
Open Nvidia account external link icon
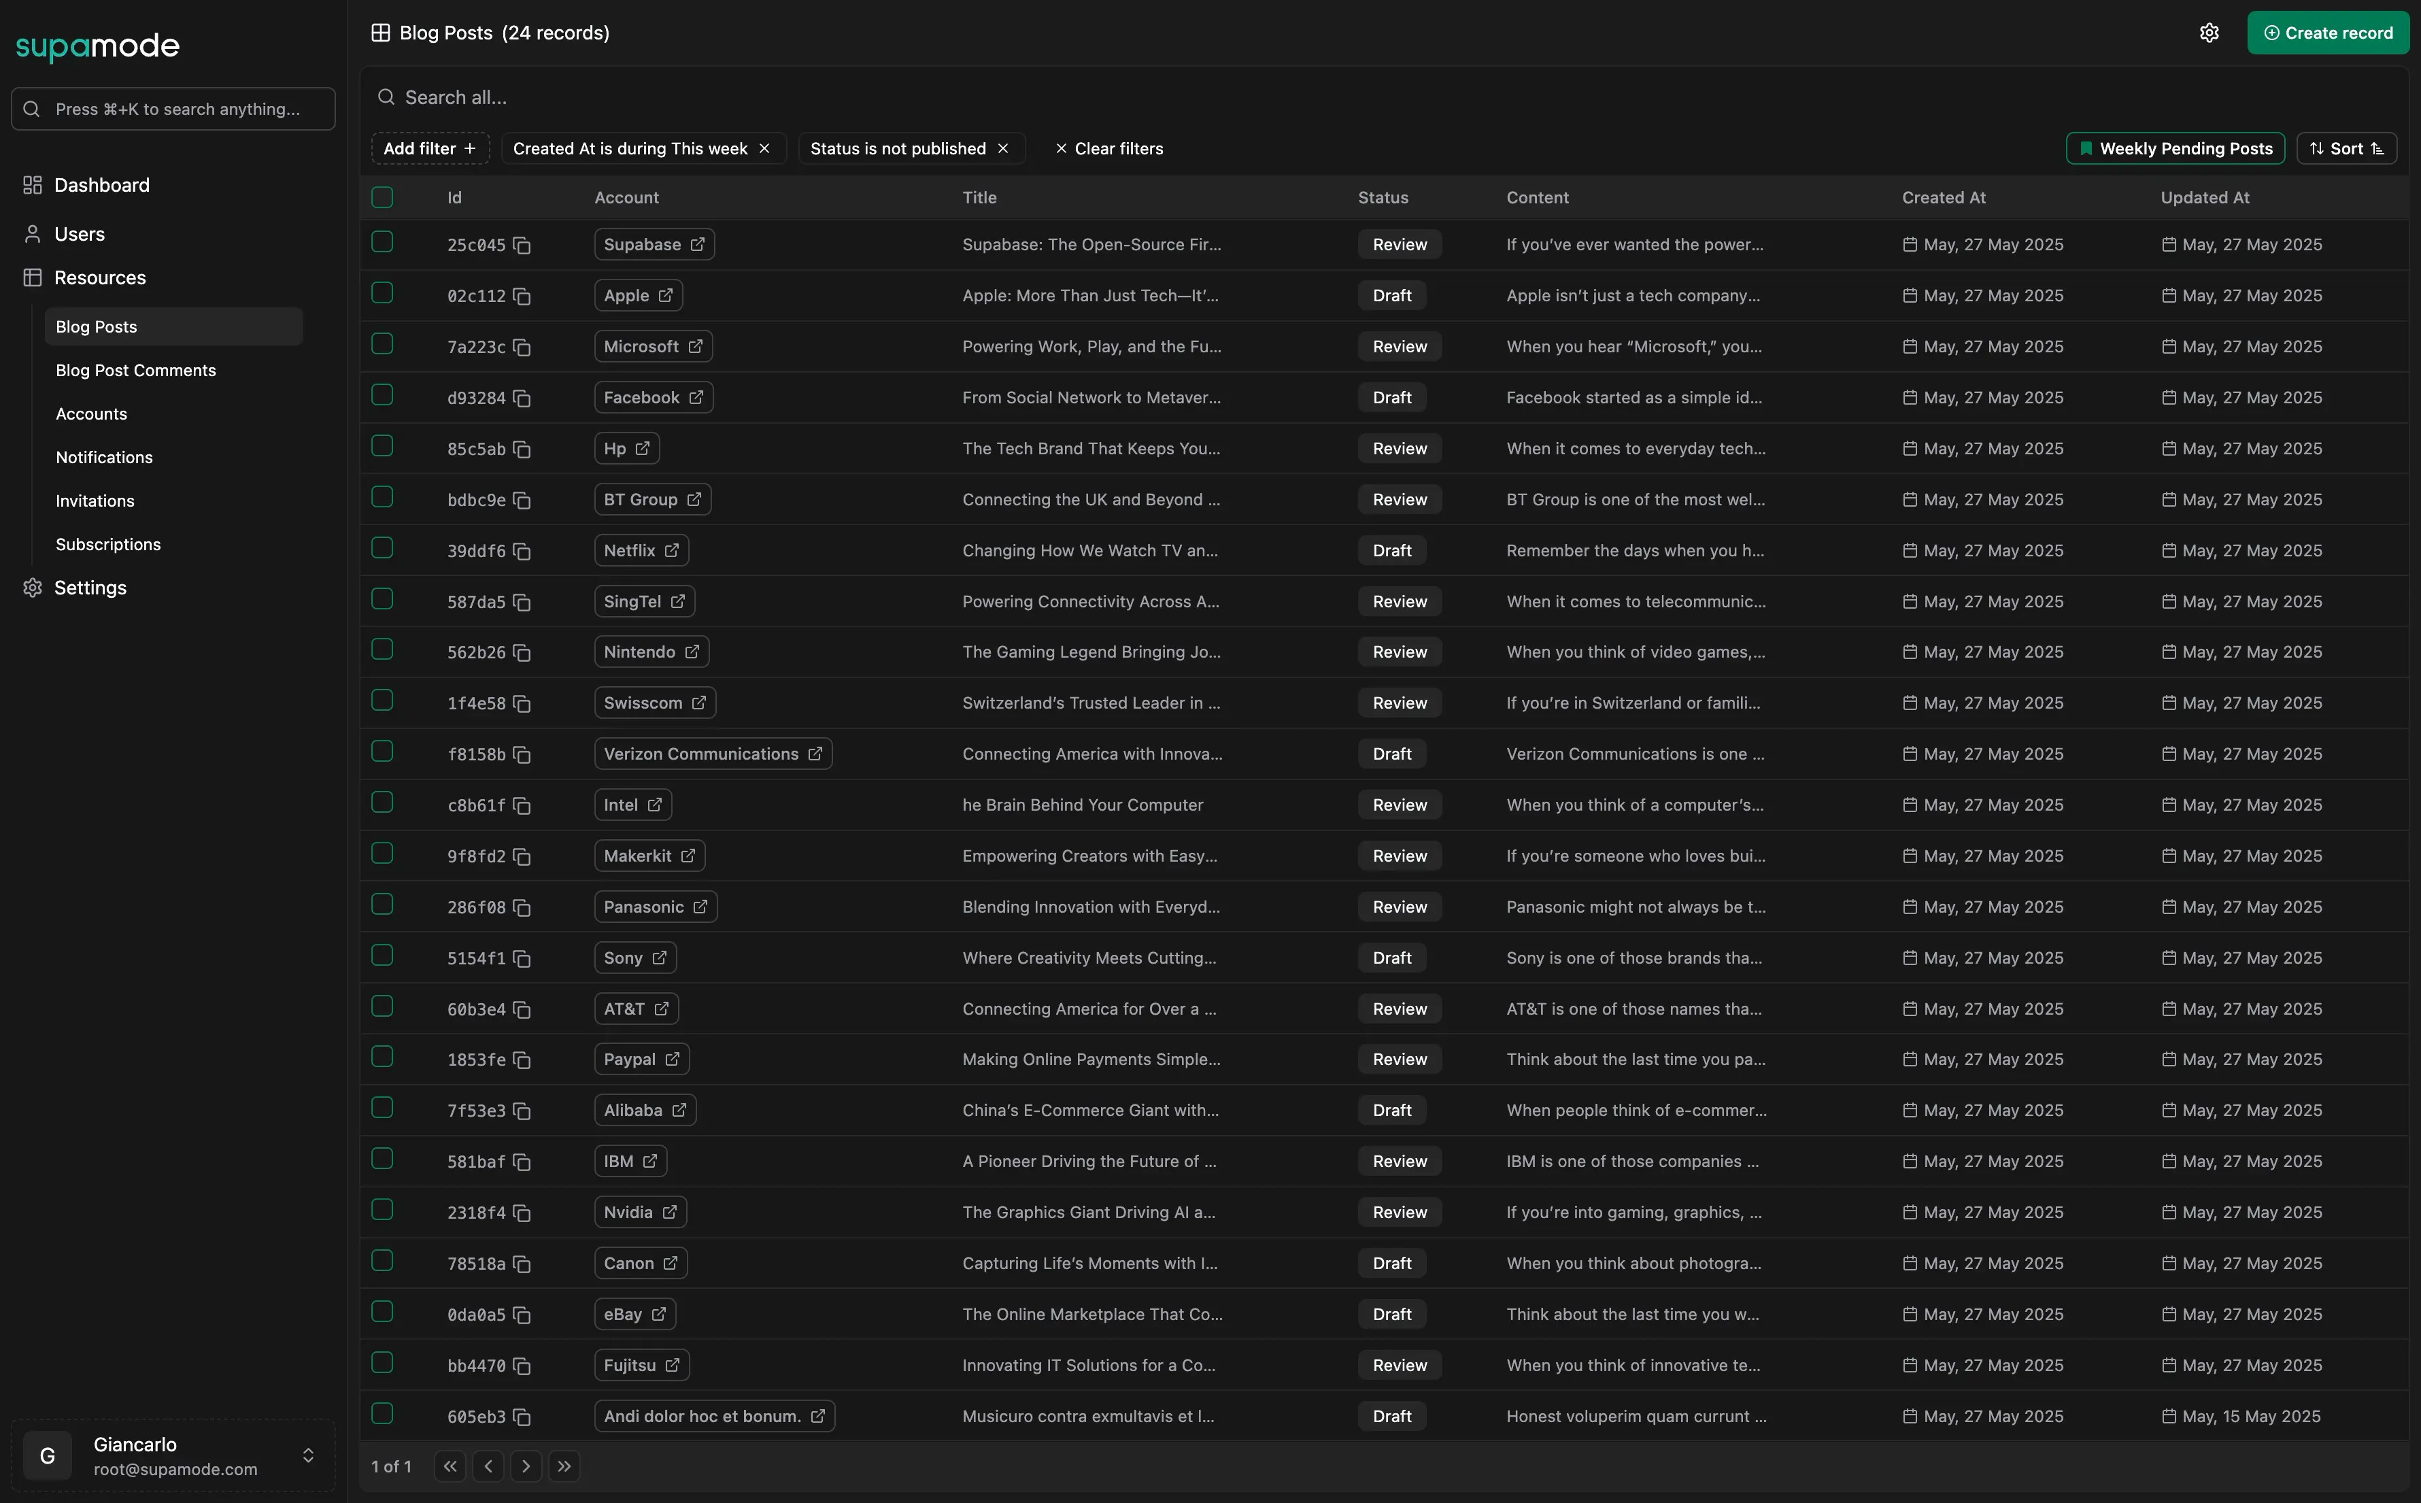670,1212
